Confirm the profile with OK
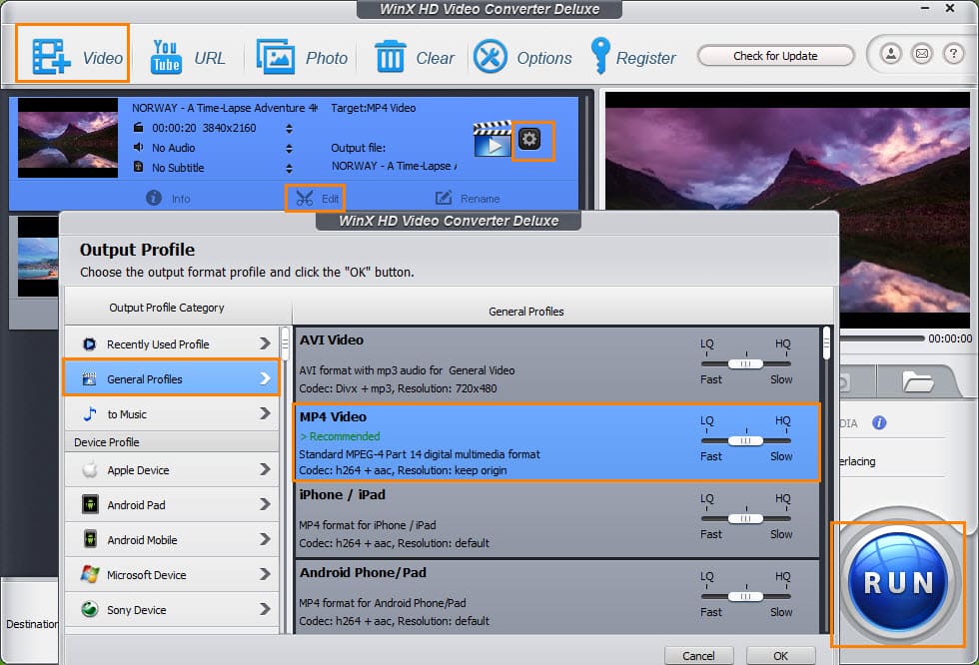Screen dimensions: 979x665 point(780,656)
